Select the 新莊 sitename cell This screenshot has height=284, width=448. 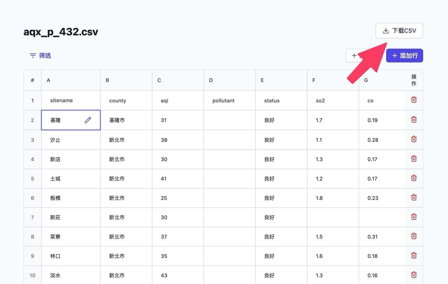71,217
